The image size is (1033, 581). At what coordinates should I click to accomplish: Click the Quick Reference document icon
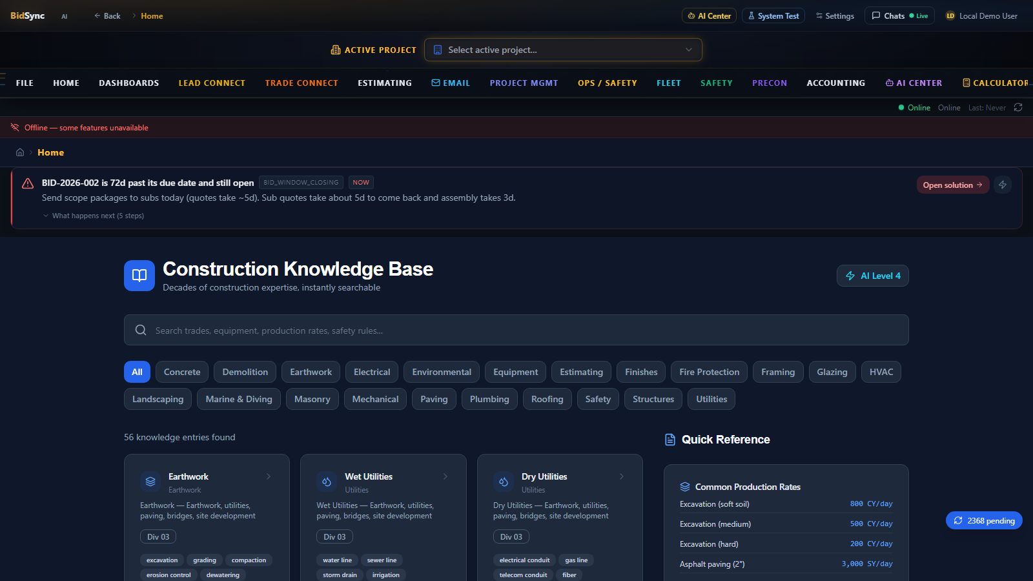670,440
